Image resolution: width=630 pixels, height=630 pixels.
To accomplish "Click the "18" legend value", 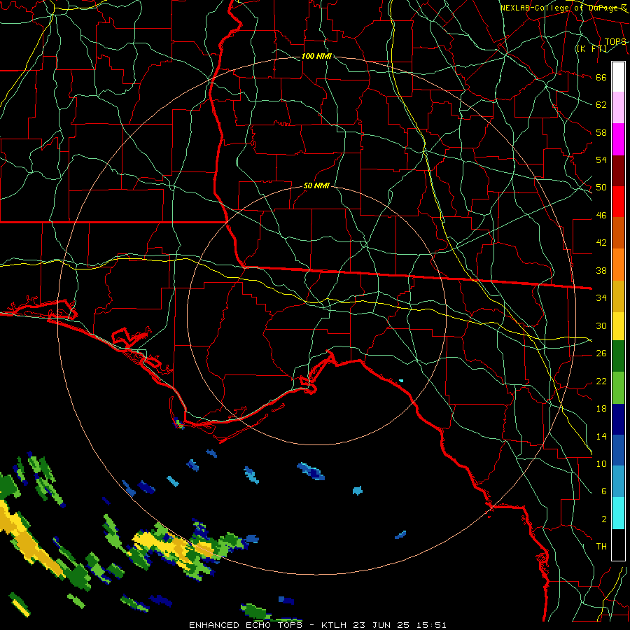I will pyautogui.click(x=601, y=409).
